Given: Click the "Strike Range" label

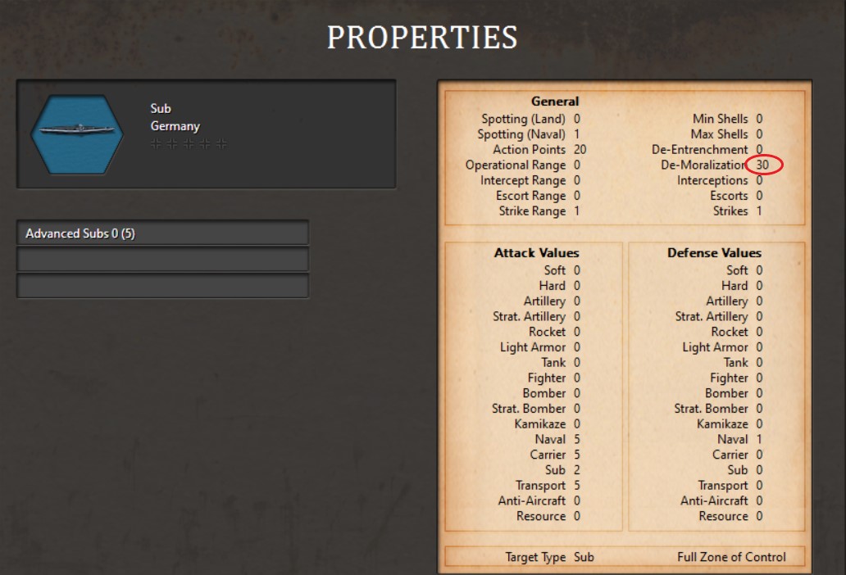Looking at the screenshot, I should 532,211.
